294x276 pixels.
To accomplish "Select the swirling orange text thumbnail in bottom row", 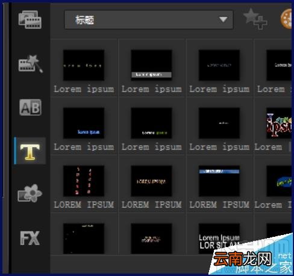I will [x=151, y=239].
